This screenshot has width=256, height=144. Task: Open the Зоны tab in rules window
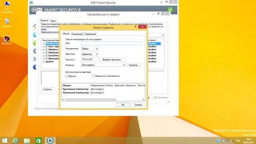click(53, 21)
